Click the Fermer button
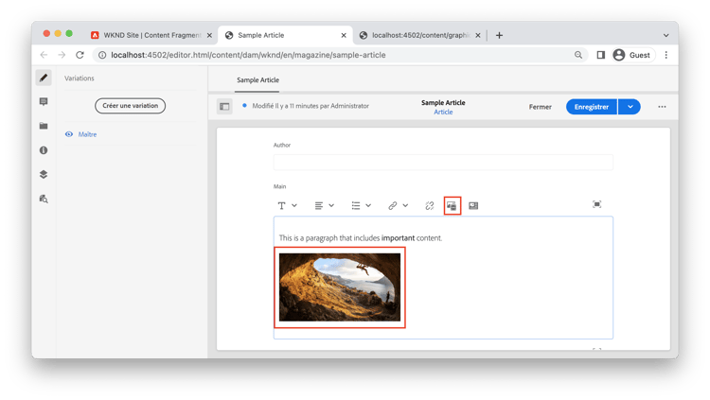 541,107
